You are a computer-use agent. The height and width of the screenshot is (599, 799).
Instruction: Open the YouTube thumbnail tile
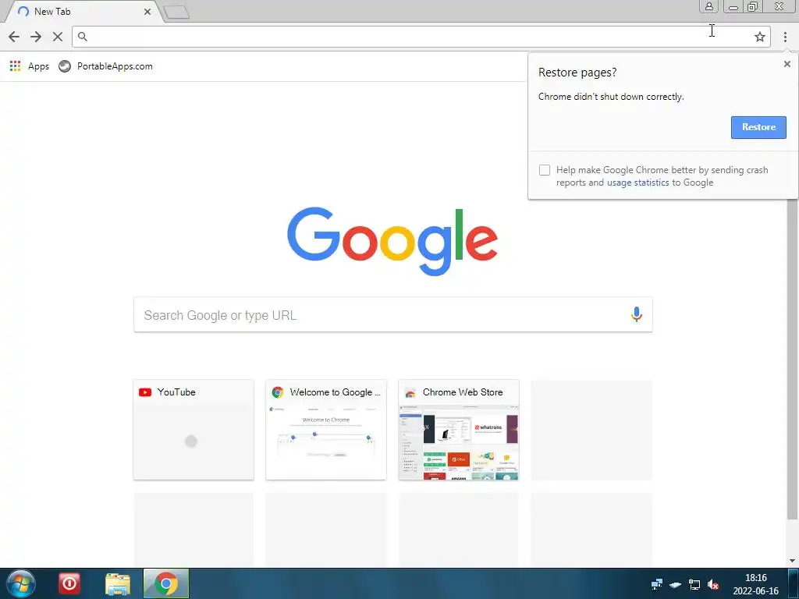click(194, 430)
